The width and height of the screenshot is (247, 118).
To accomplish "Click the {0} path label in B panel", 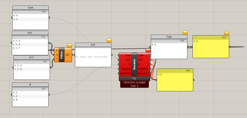I will pyautogui.click(x=43, y=89).
